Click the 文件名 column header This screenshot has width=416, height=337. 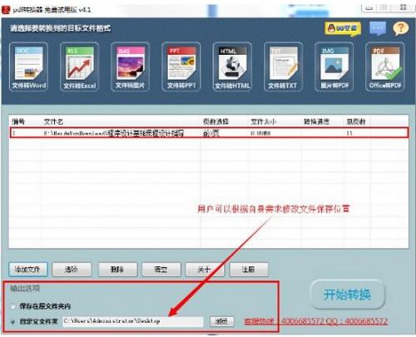pyautogui.click(x=53, y=121)
